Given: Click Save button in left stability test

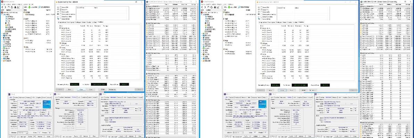Looking at the screenshot, I should pos(91,89).
